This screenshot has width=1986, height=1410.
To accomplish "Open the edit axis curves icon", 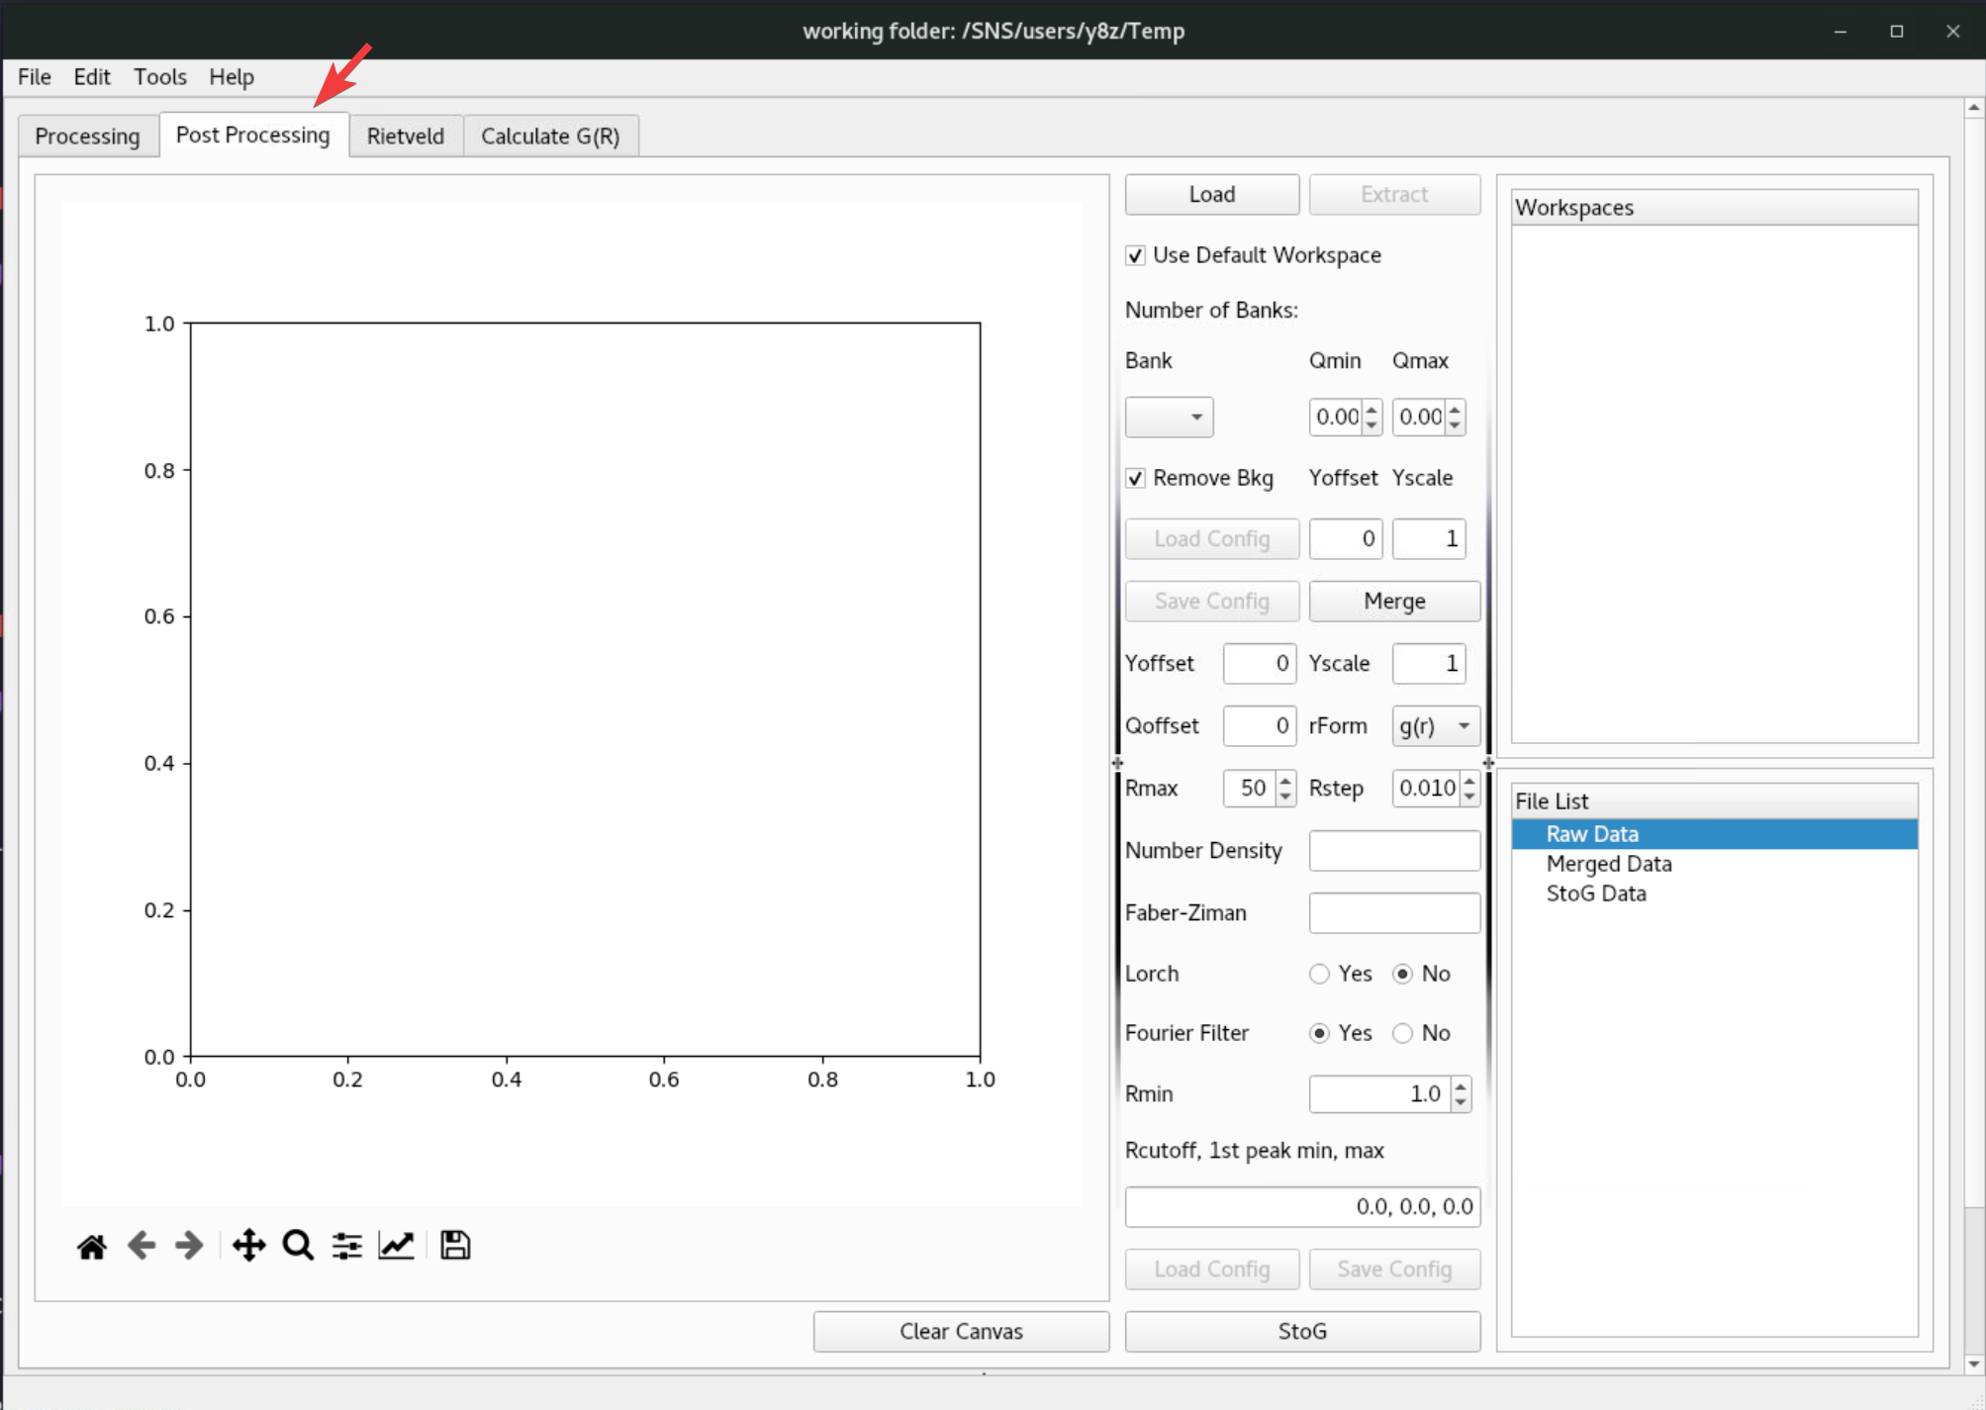I will coord(396,1246).
